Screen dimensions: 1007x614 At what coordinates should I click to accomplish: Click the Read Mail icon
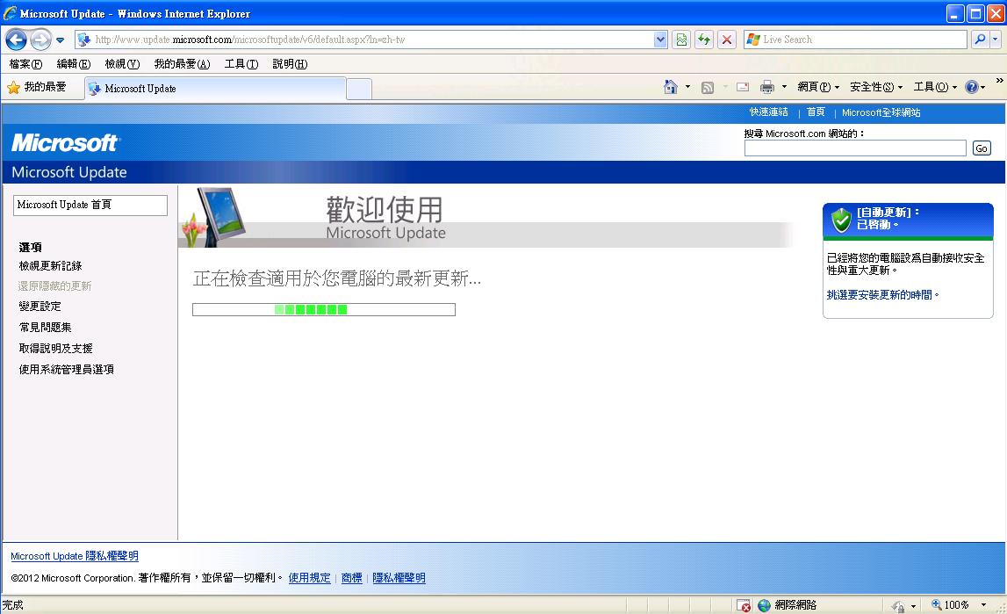pyautogui.click(x=743, y=87)
